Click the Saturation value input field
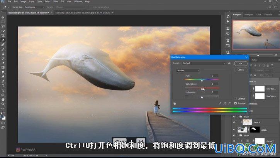The image size is (280, 158). click(214, 84)
